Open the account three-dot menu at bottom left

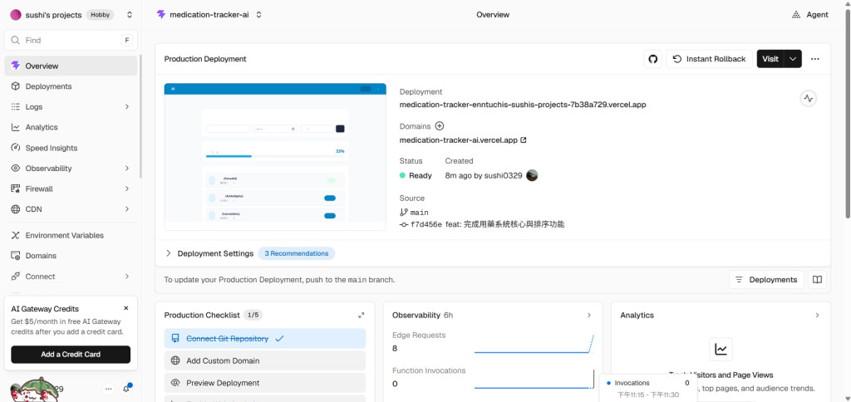(x=108, y=389)
